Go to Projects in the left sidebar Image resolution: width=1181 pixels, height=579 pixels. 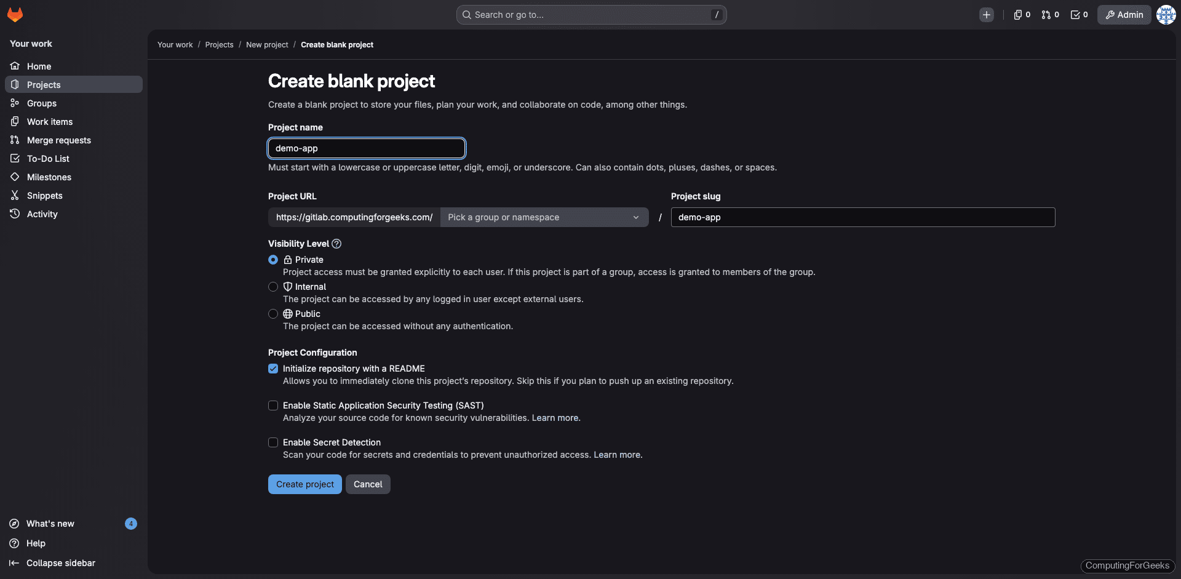click(44, 84)
